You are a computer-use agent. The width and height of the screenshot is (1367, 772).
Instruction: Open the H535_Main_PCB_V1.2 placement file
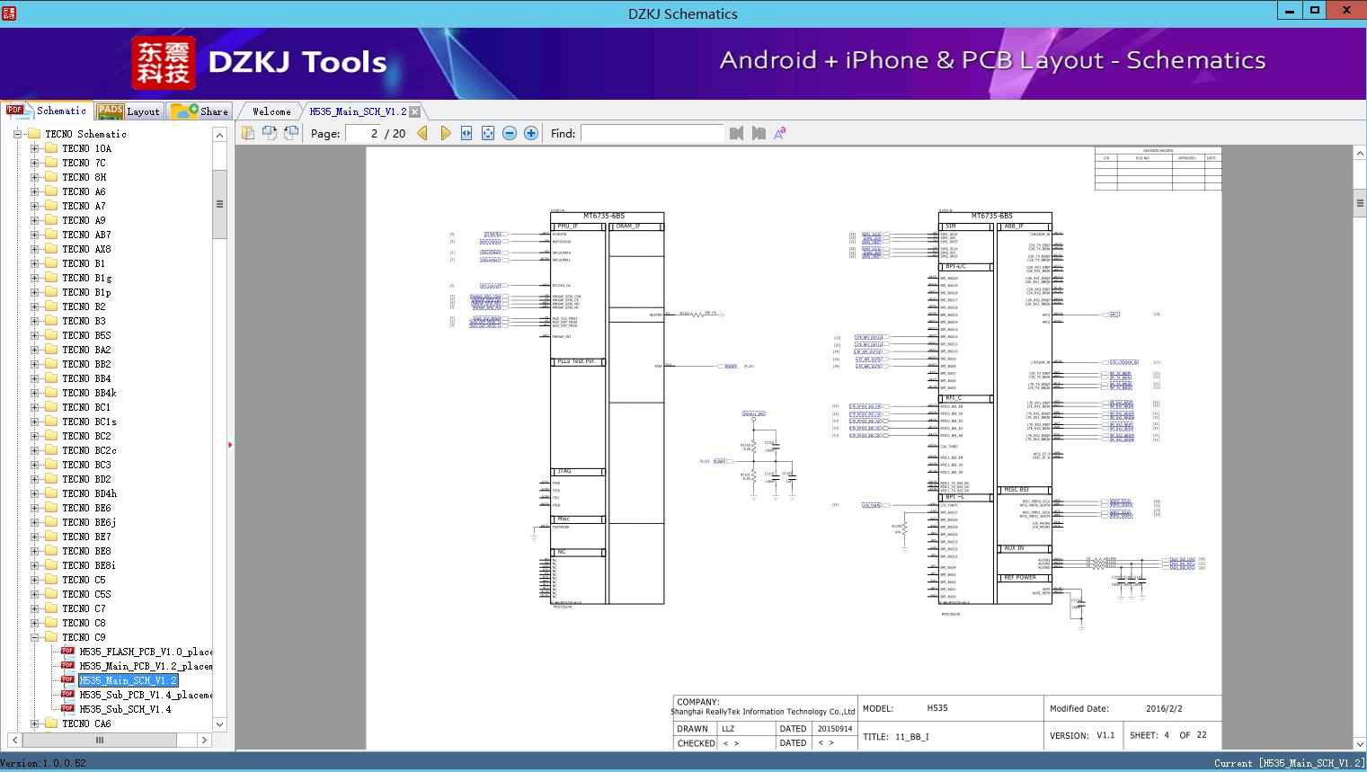[146, 666]
